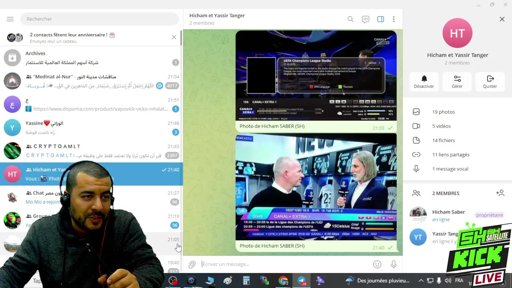View the 1 message vocal
Screen dimensions: 512x288
(x=457, y=169)
